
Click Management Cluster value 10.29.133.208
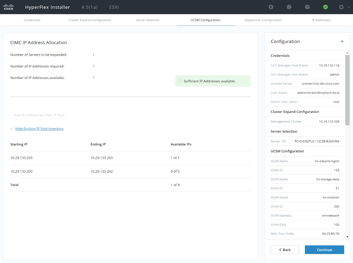coord(329,122)
